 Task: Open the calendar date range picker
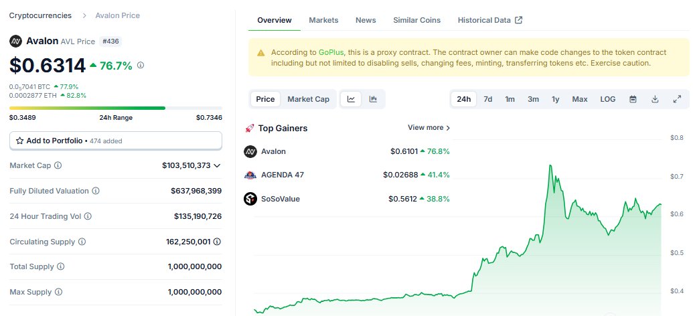point(633,99)
